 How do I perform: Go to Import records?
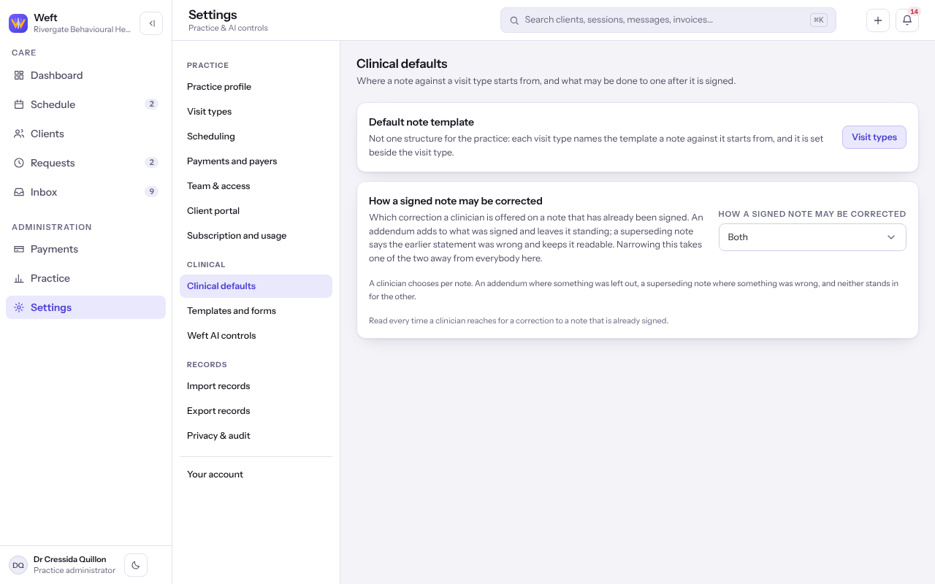click(x=256, y=386)
